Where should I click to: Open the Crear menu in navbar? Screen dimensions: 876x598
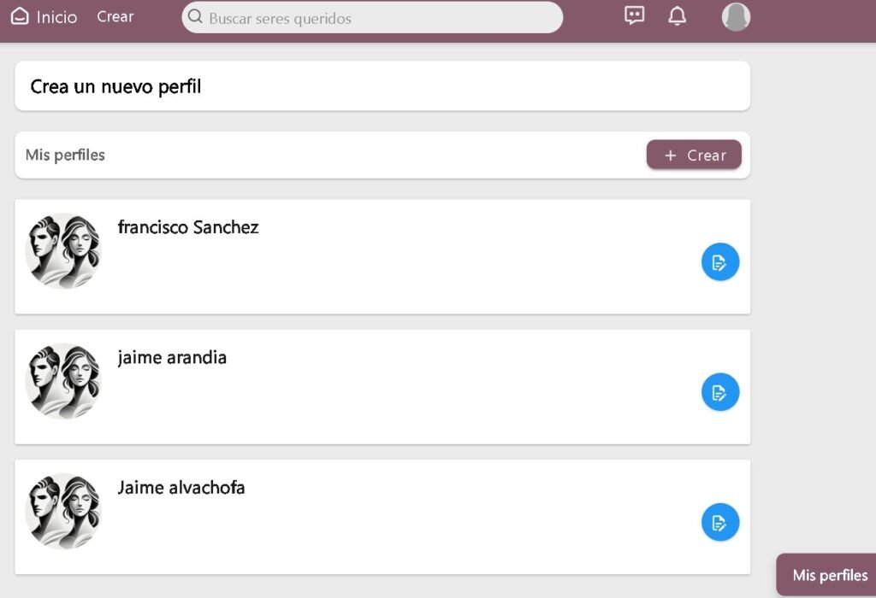(x=115, y=17)
